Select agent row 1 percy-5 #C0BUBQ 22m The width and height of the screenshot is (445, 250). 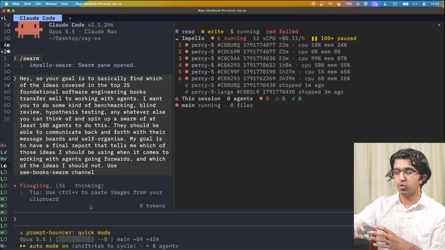point(263,45)
